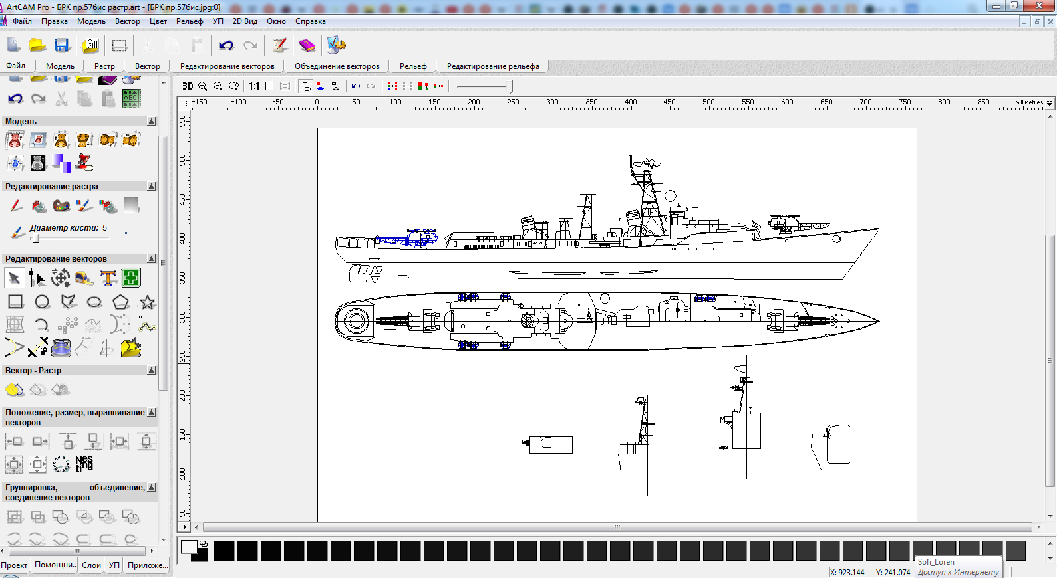
Task: Open the vector text tool
Action: (108, 278)
